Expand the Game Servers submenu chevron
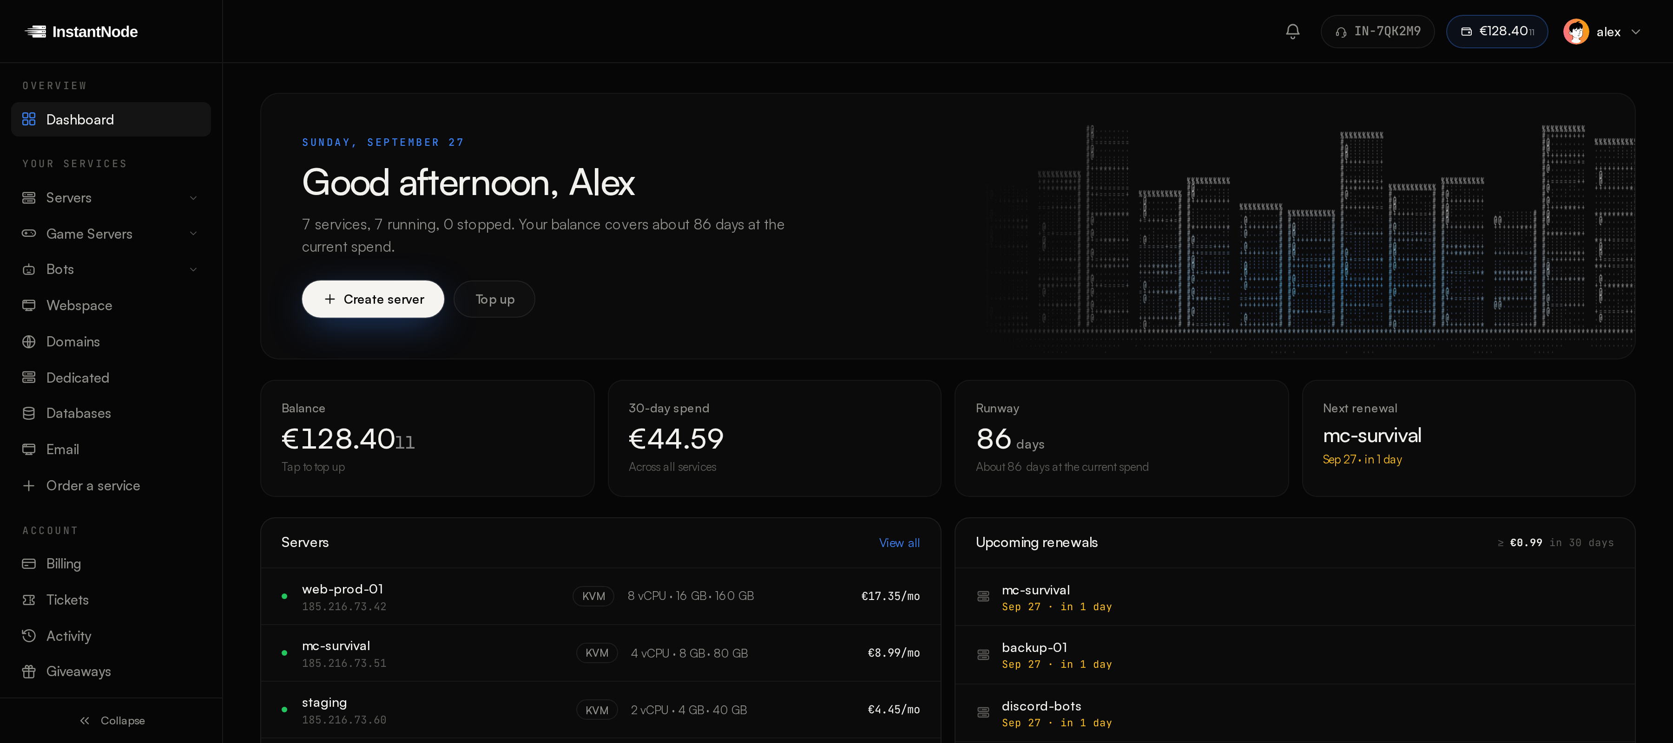The height and width of the screenshot is (743, 1673). point(193,234)
